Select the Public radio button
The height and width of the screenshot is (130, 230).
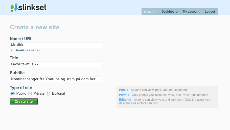13,93
